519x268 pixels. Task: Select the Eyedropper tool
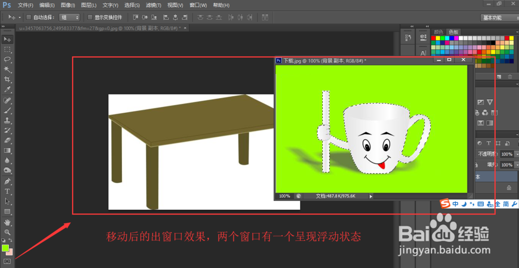tap(7, 89)
